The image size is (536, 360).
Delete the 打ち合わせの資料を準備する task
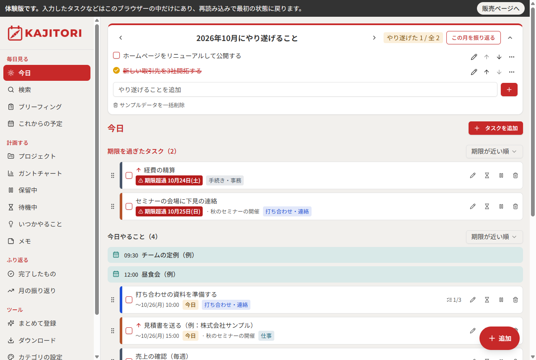click(x=515, y=300)
